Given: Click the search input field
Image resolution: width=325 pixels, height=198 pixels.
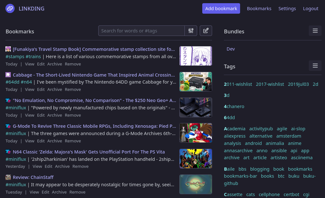Looking at the screenshot, I should pyautogui.click(x=141, y=31).
